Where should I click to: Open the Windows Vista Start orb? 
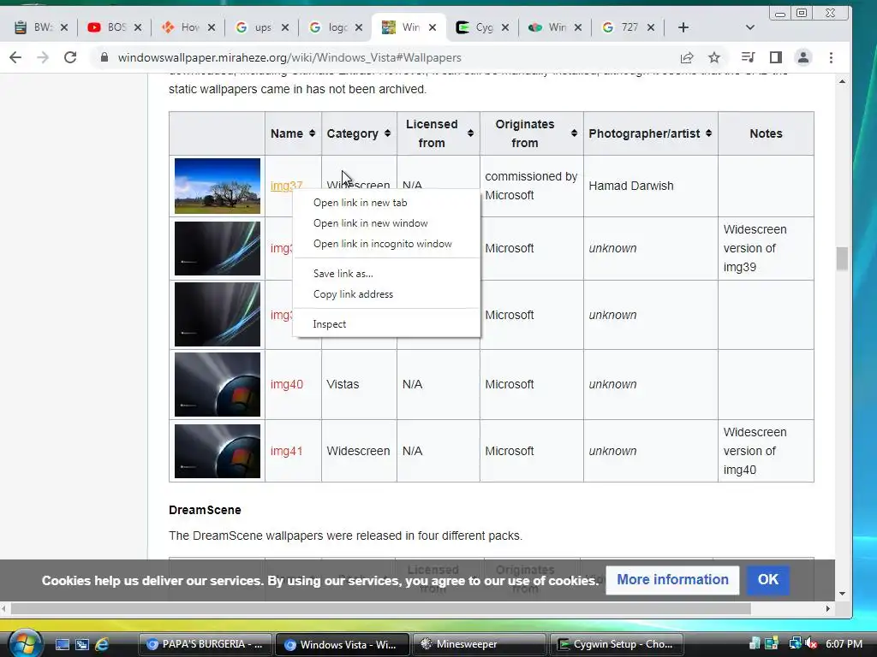point(25,642)
